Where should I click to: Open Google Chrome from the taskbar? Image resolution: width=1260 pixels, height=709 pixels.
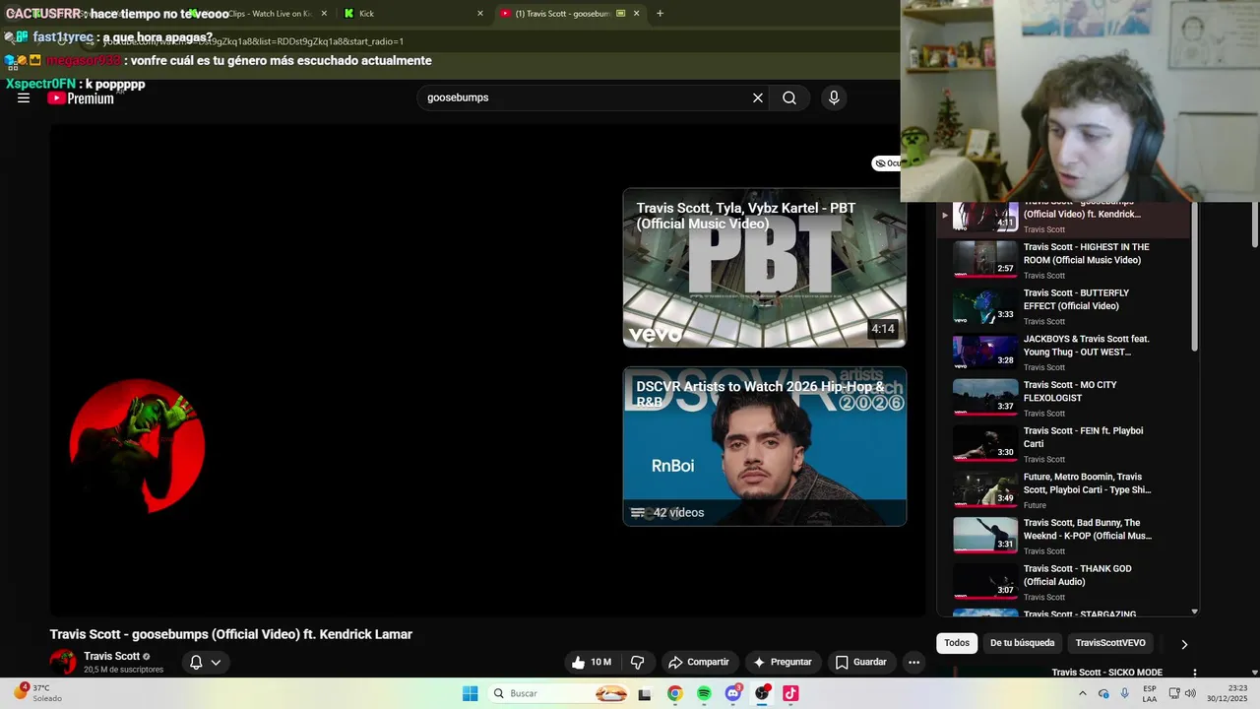click(x=674, y=693)
